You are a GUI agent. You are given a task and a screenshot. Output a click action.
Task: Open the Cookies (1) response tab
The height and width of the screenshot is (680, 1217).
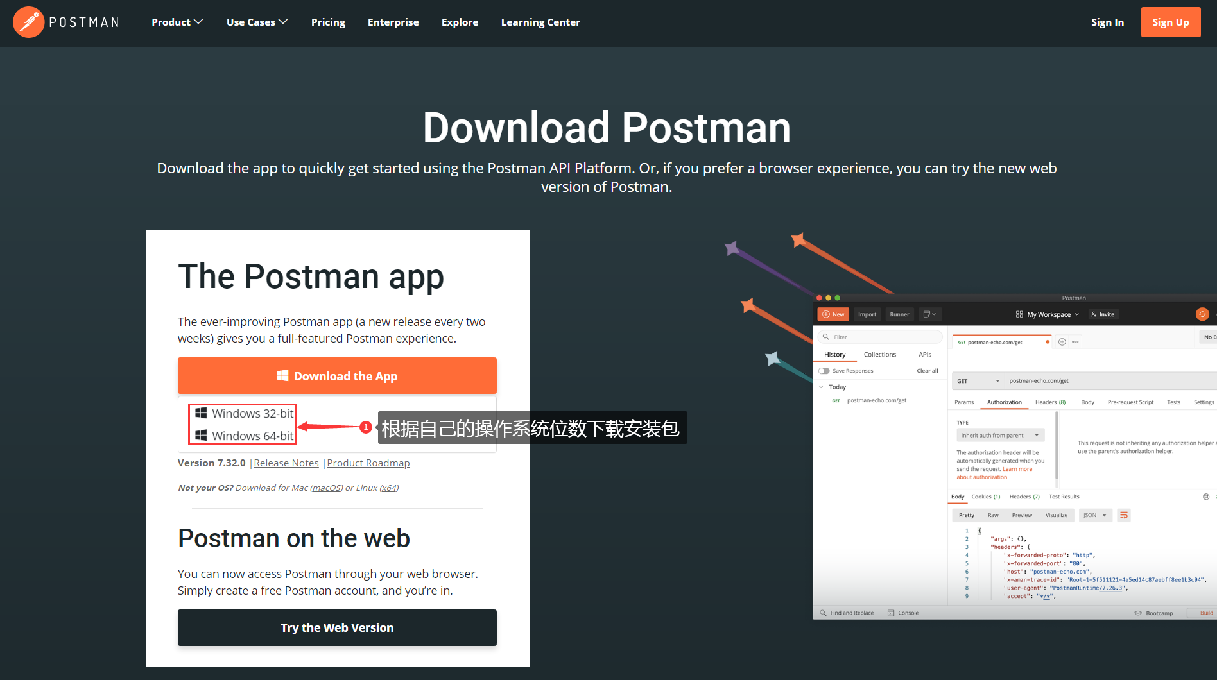point(985,497)
